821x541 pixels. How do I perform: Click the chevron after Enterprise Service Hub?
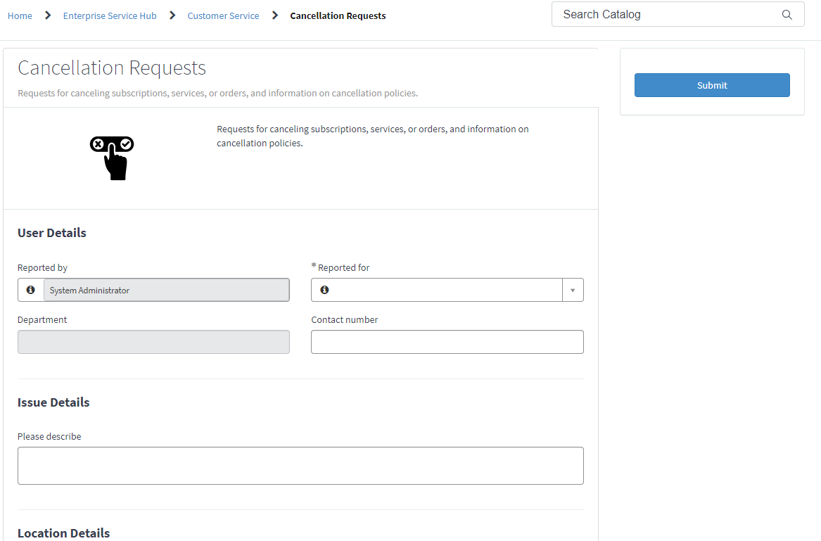click(x=172, y=15)
